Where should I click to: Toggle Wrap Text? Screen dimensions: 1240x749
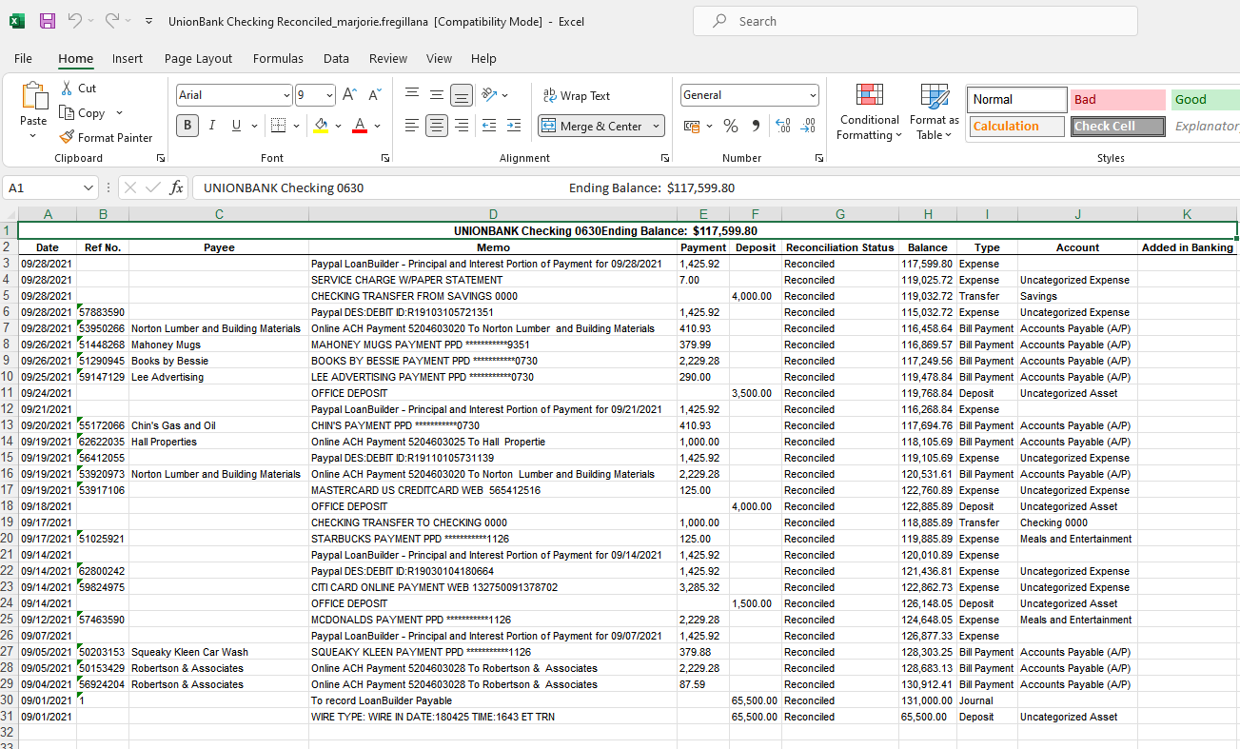click(x=577, y=95)
